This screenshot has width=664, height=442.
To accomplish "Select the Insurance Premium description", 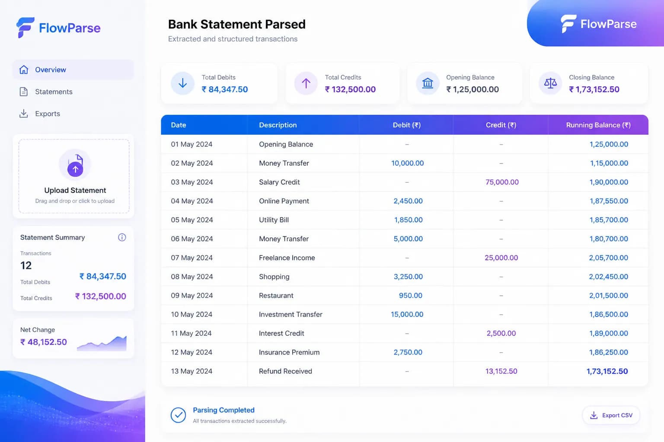I will pyautogui.click(x=289, y=352).
